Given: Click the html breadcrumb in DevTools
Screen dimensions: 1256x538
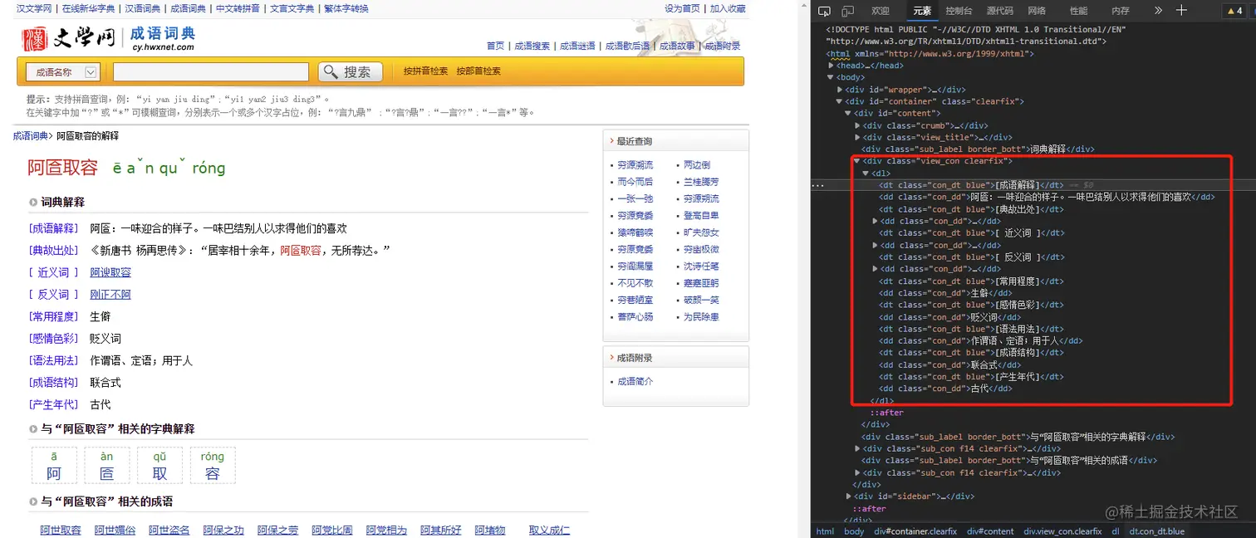Looking at the screenshot, I should click(x=825, y=531).
